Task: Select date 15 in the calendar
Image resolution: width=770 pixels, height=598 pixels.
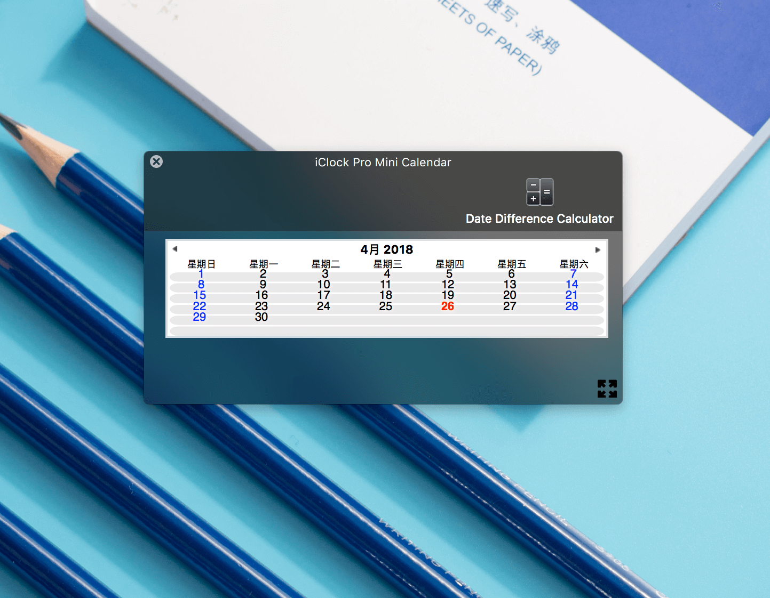Action: tap(200, 295)
